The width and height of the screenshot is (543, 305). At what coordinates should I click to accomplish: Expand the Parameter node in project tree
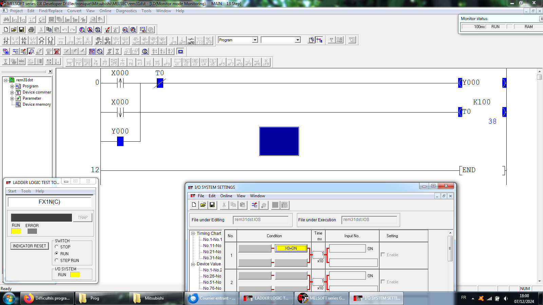pyautogui.click(x=12, y=99)
